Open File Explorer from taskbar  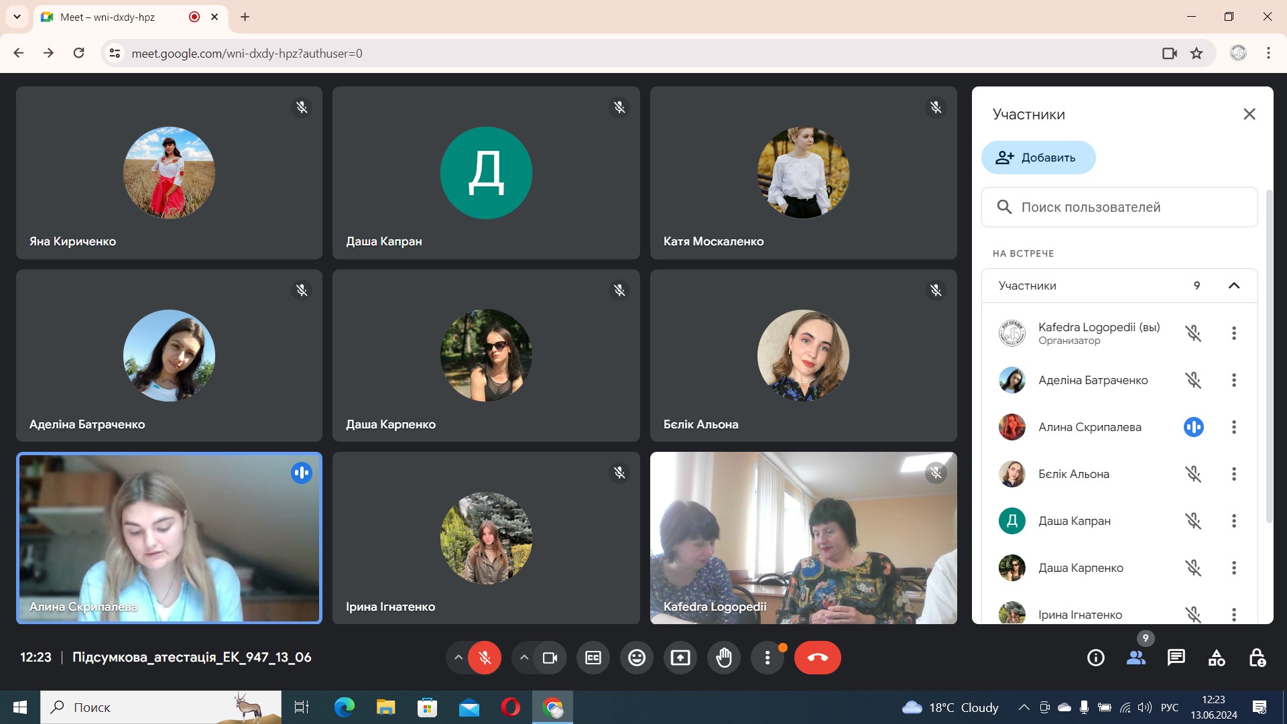[x=386, y=707]
